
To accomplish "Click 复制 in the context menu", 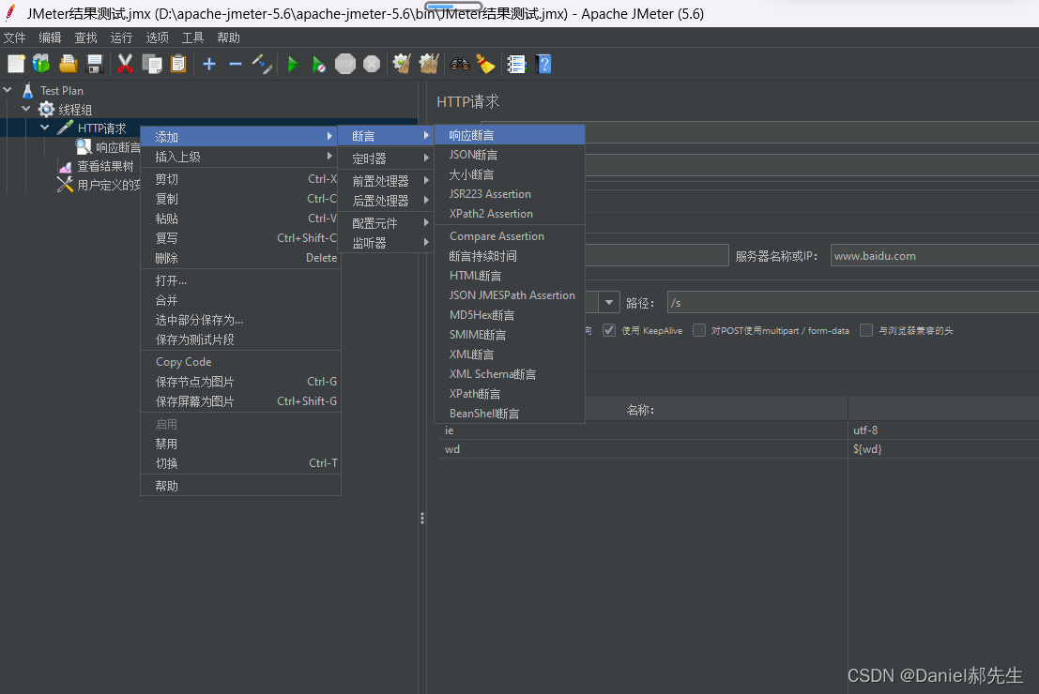I will pos(240,199).
